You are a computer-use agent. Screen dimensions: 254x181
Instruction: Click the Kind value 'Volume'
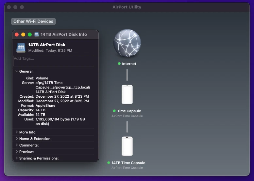point(42,78)
